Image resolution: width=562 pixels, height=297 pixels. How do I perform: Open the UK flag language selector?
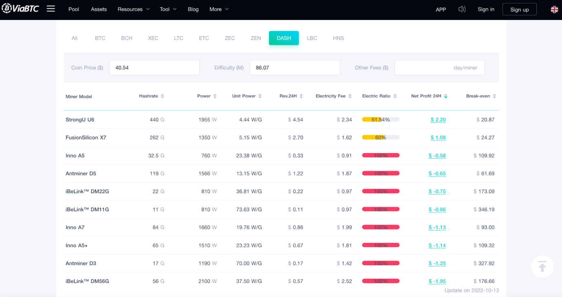click(554, 9)
